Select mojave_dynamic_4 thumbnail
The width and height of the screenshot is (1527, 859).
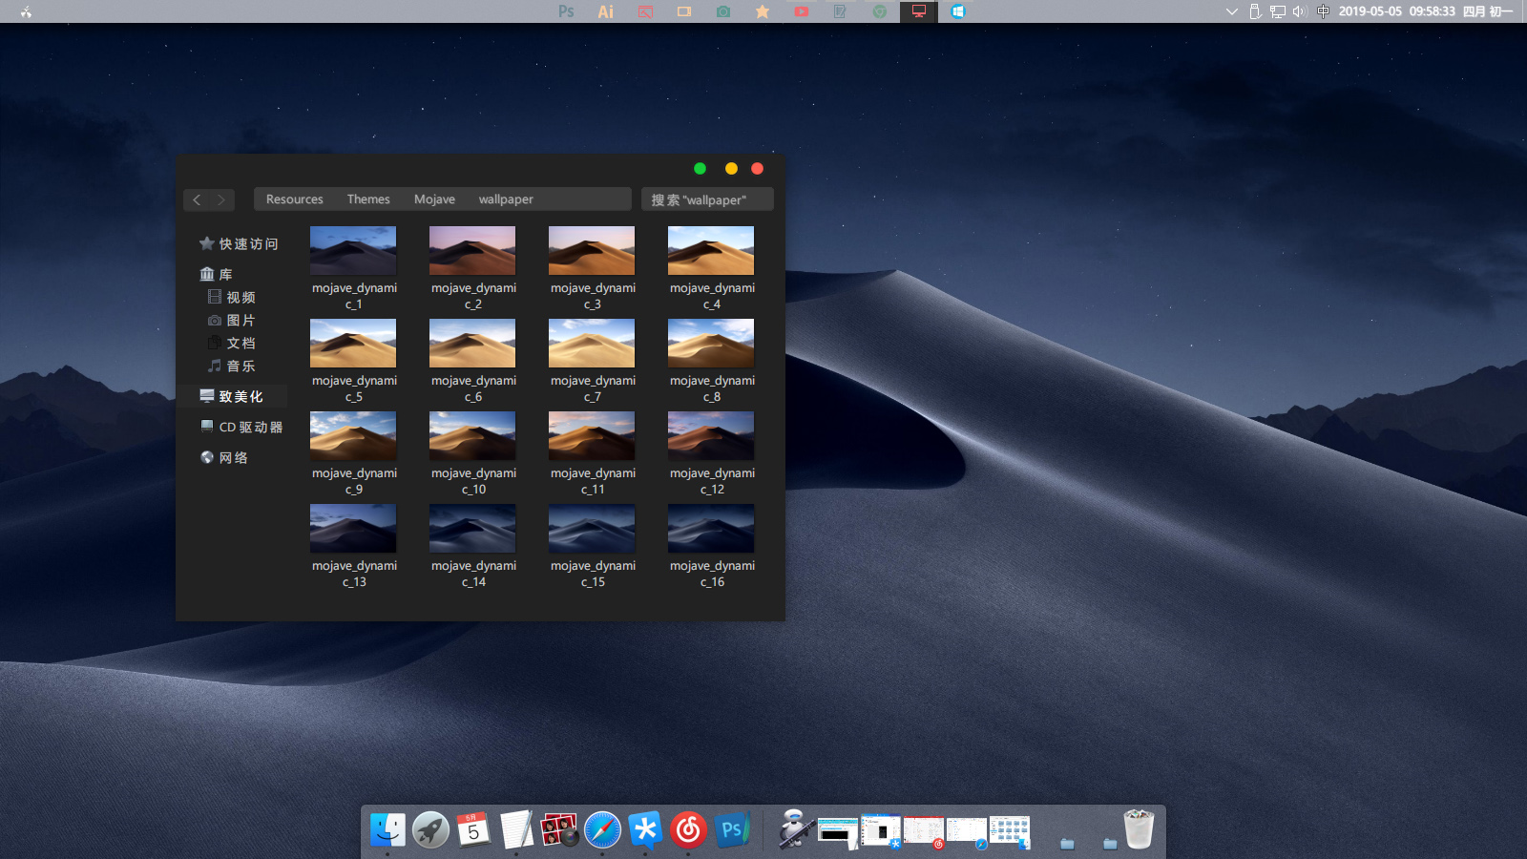(x=711, y=250)
